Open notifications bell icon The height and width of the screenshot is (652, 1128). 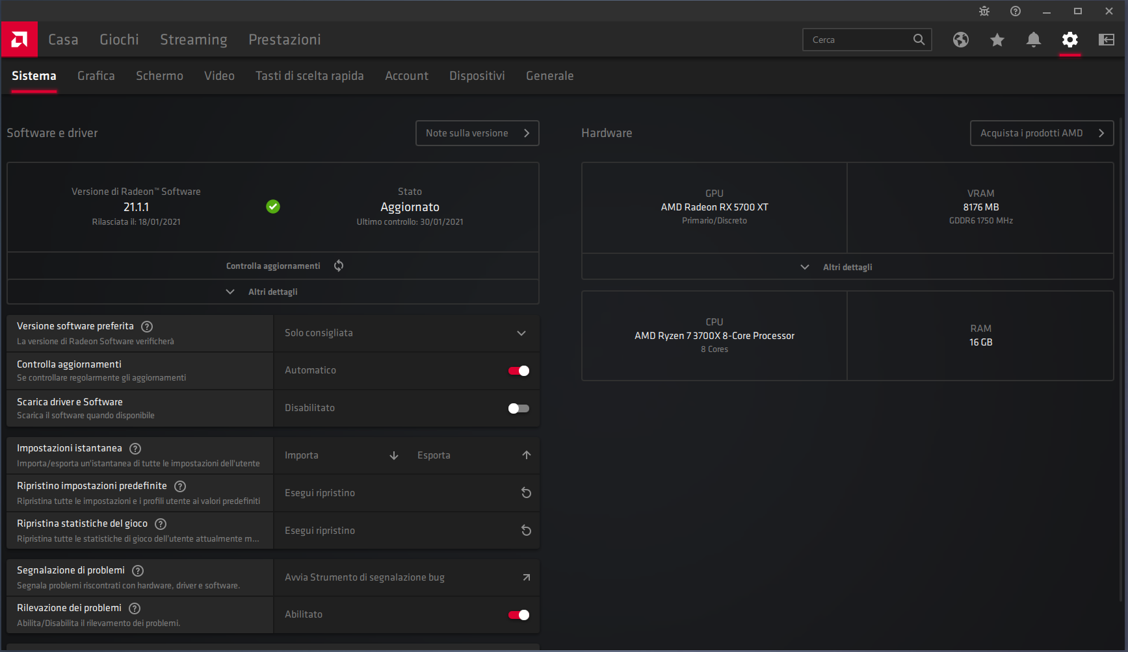click(x=1034, y=40)
